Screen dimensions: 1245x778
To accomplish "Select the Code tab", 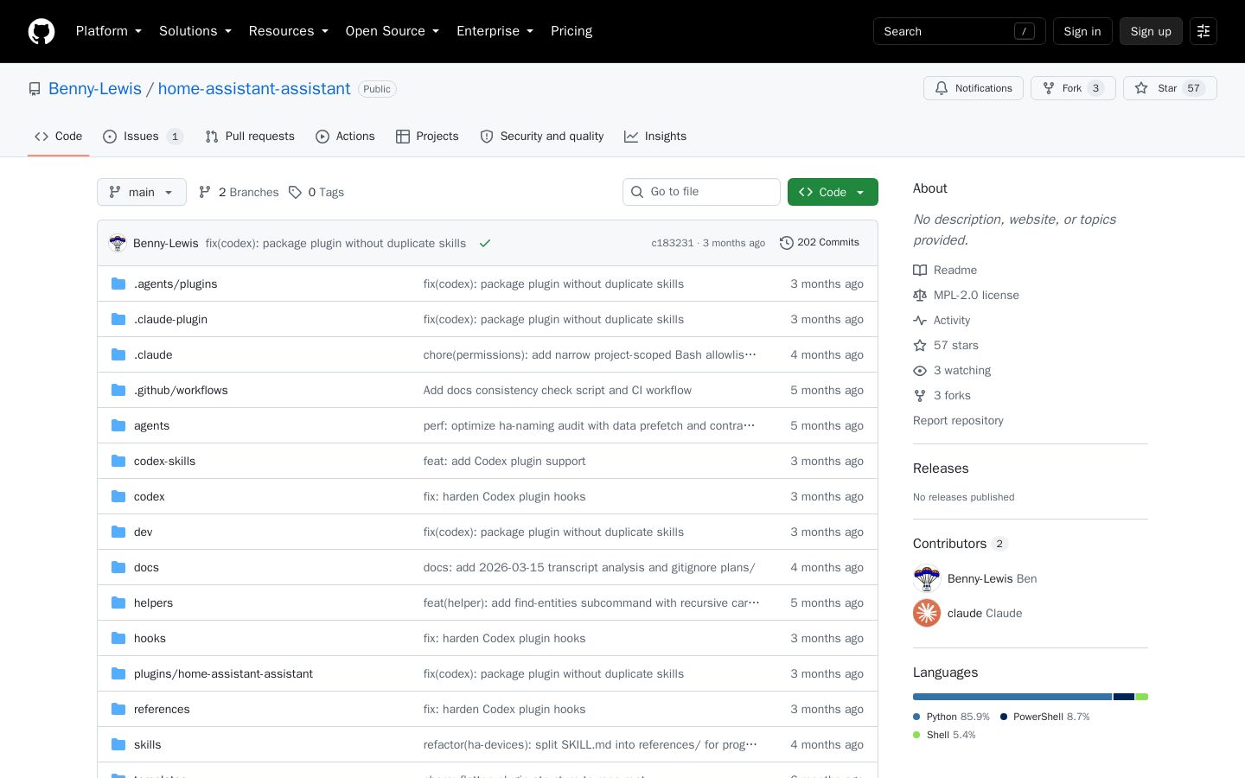I will click(x=58, y=137).
